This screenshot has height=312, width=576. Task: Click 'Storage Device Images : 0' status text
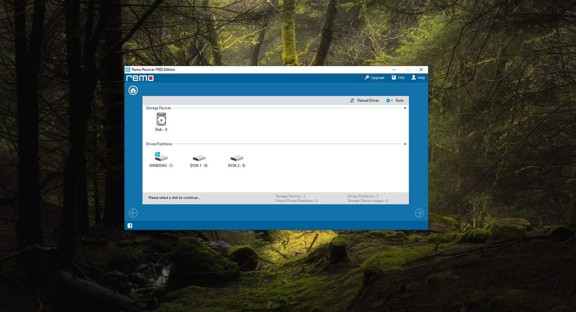368,201
